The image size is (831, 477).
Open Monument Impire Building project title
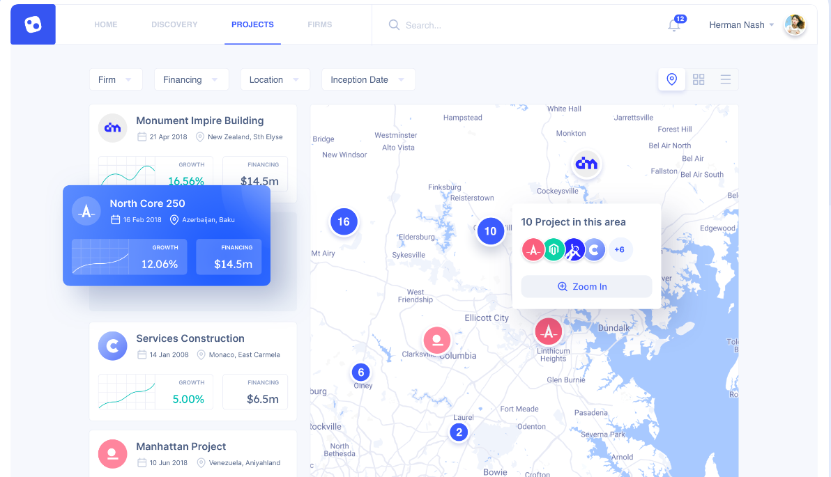(200, 120)
